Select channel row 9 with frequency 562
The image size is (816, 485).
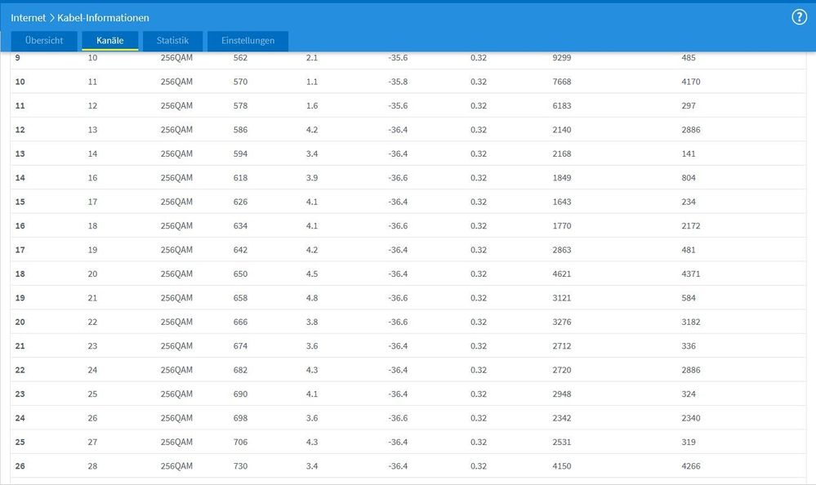click(x=408, y=58)
